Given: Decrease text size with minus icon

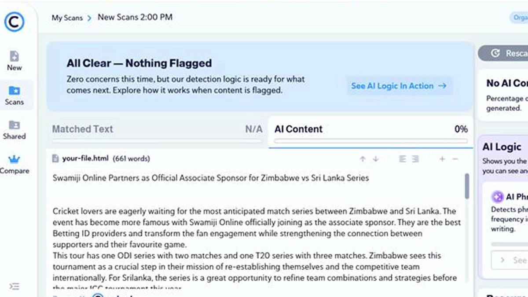Looking at the screenshot, I should (455, 159).
